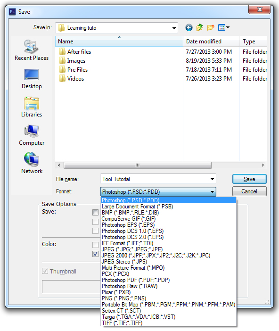Open Recent Places in the sidebar

[32, 50]
